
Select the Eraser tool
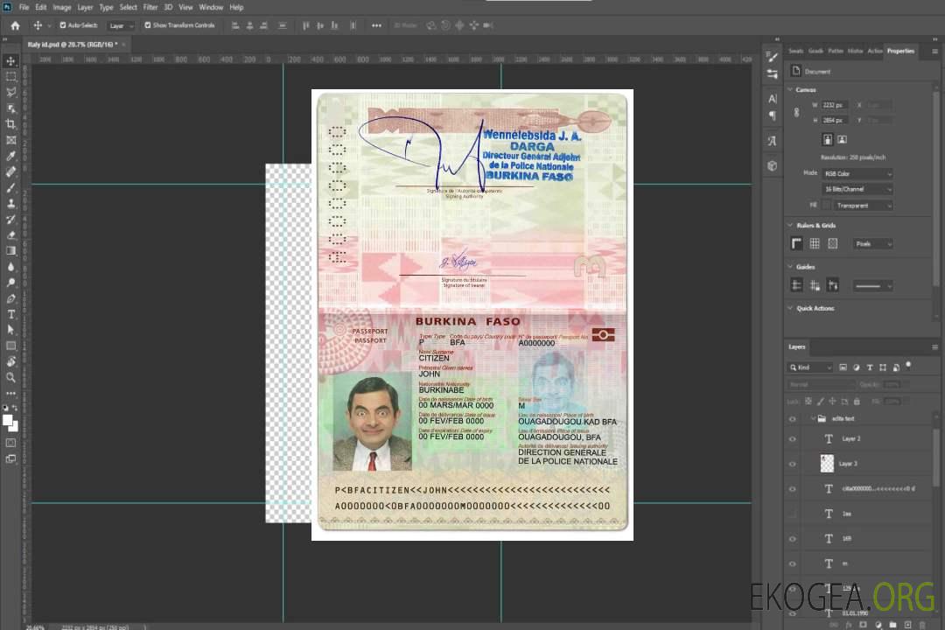(10, 235)
